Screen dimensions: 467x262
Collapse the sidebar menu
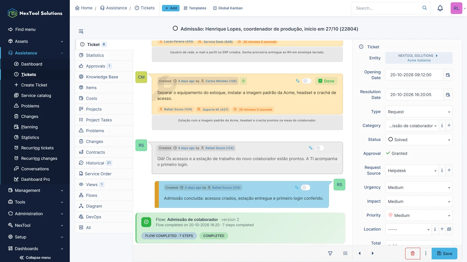35,258
